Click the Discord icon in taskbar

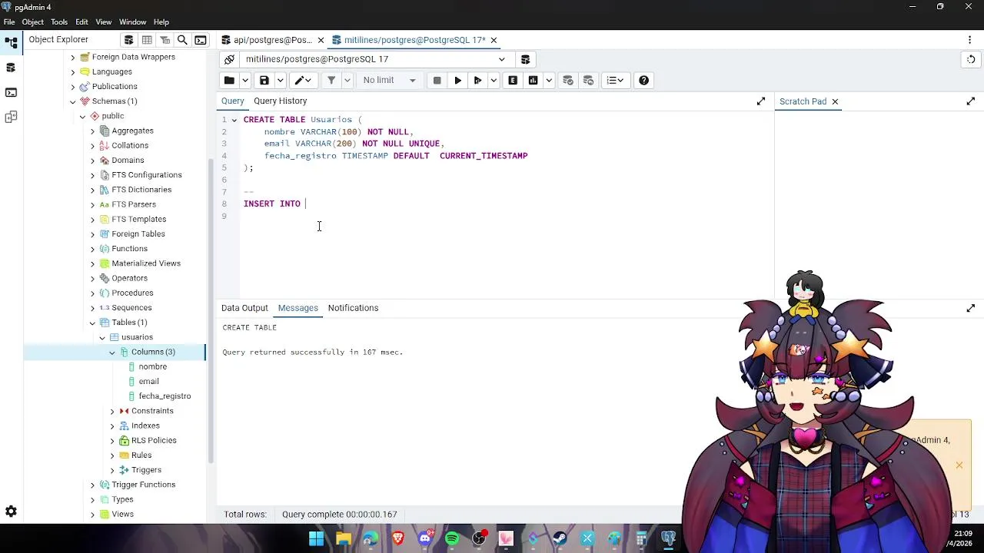[425, 538]
